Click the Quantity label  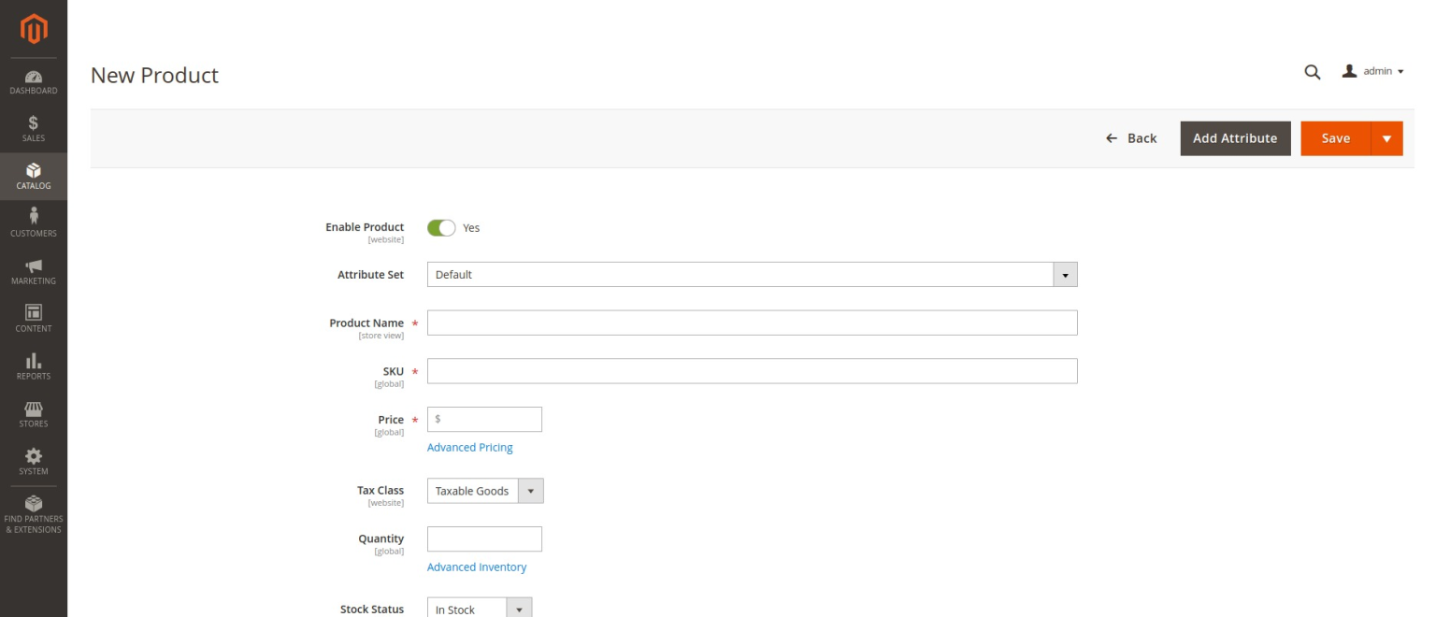coord(381,538)
